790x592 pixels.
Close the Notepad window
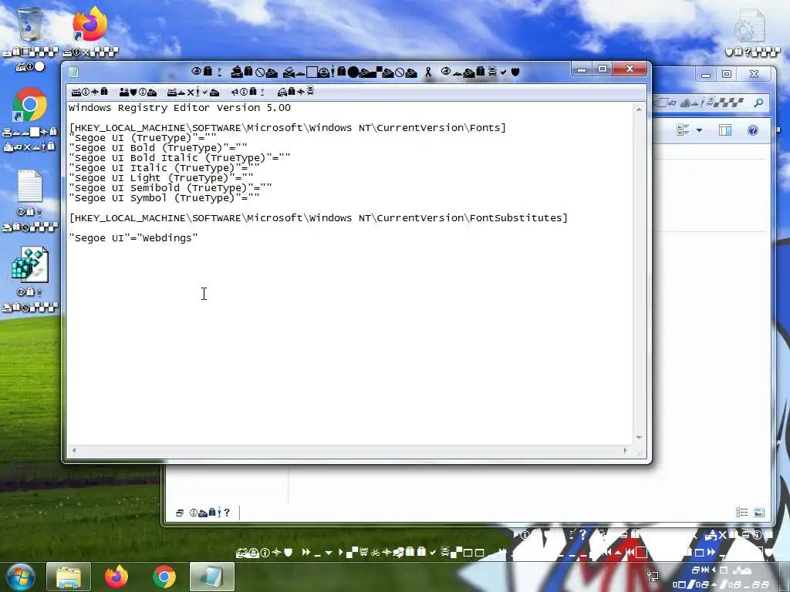630,69
